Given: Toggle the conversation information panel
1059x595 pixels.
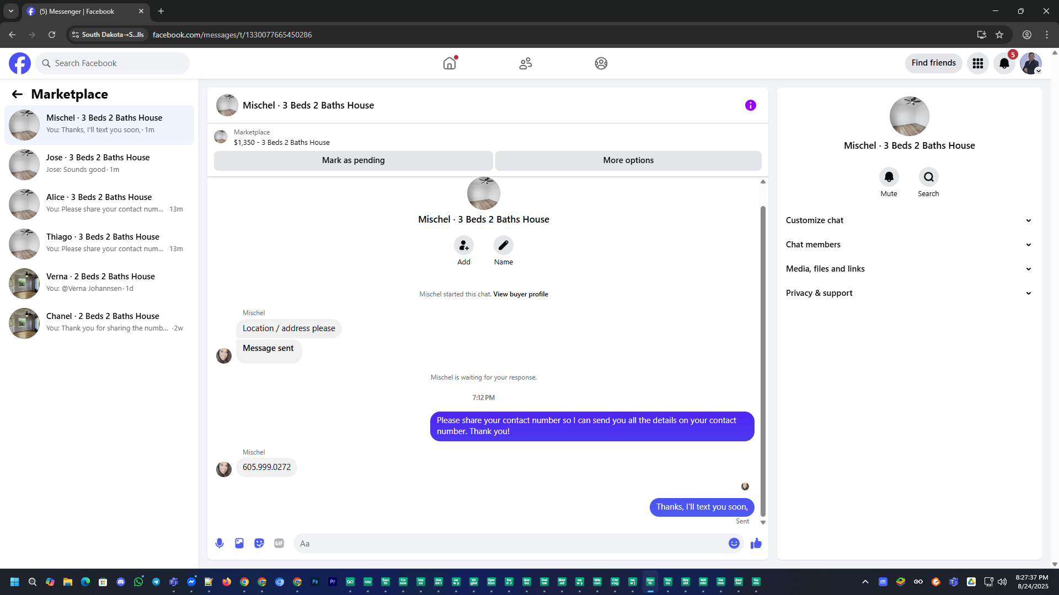Looking at the screenshot, I should pos(750,105).
